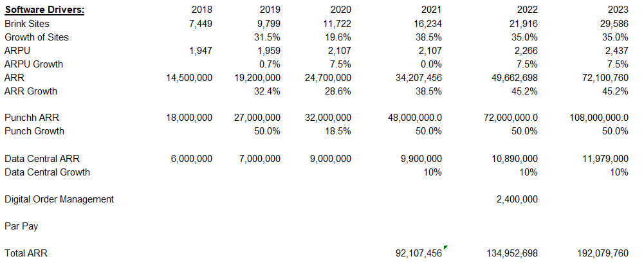Viewport: 644px width, 270px height.
Task: Select the ARR Growth row label
Action: (31, 91)
